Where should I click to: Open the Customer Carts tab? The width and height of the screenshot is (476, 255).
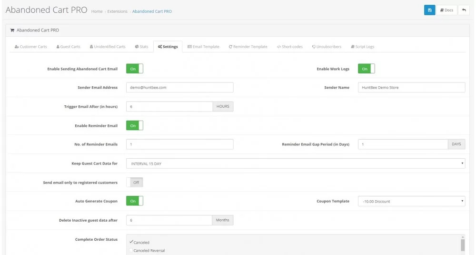pyautogui.click(x=31, y=47)
